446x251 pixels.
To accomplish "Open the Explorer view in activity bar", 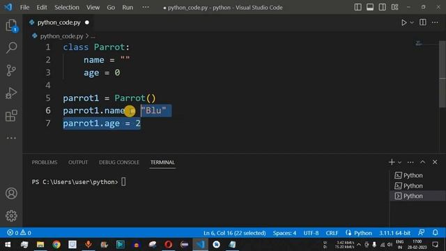I will coord(11,26).
